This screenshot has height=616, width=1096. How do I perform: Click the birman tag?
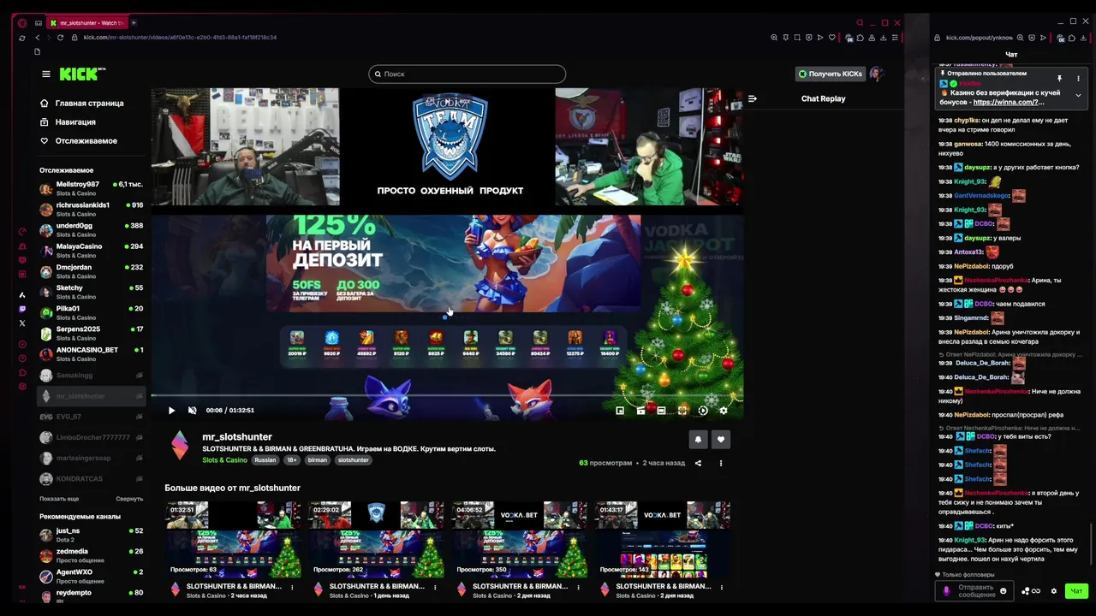(x=318, y=460)
